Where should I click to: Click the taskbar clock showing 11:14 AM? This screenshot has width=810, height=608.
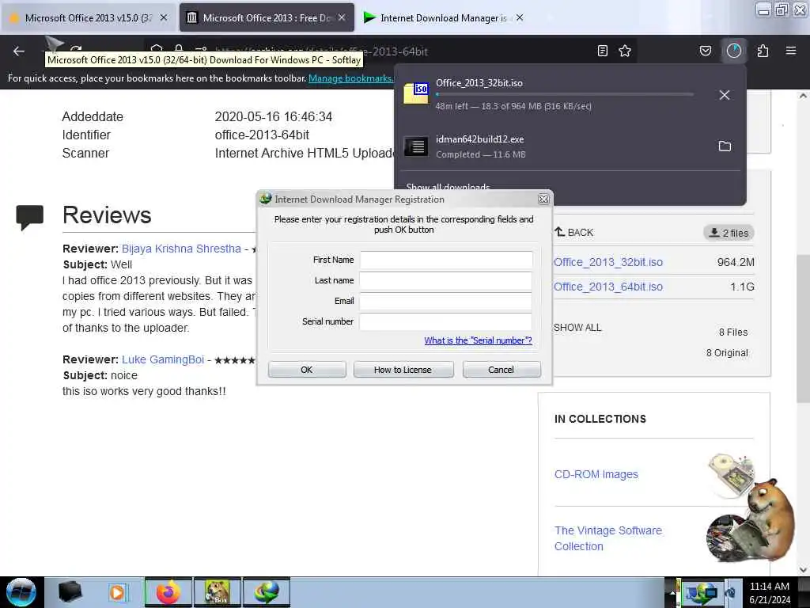coord(770,593)
